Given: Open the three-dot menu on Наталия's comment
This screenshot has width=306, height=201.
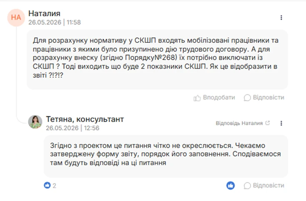Looking at the screenshot, I should (281, 17).
